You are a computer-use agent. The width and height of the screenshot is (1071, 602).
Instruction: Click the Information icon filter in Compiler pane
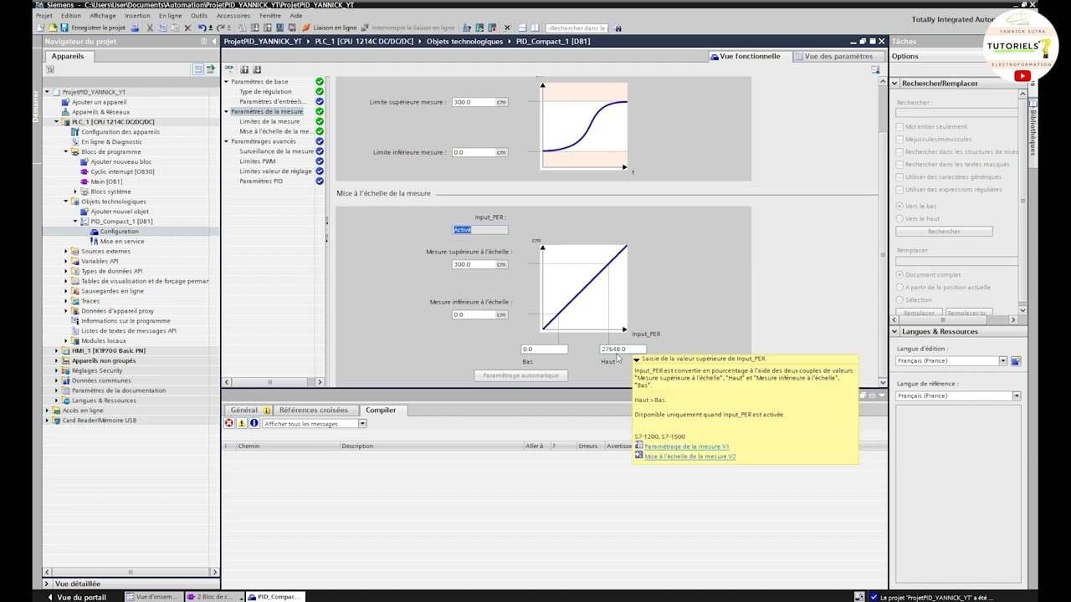254,424
